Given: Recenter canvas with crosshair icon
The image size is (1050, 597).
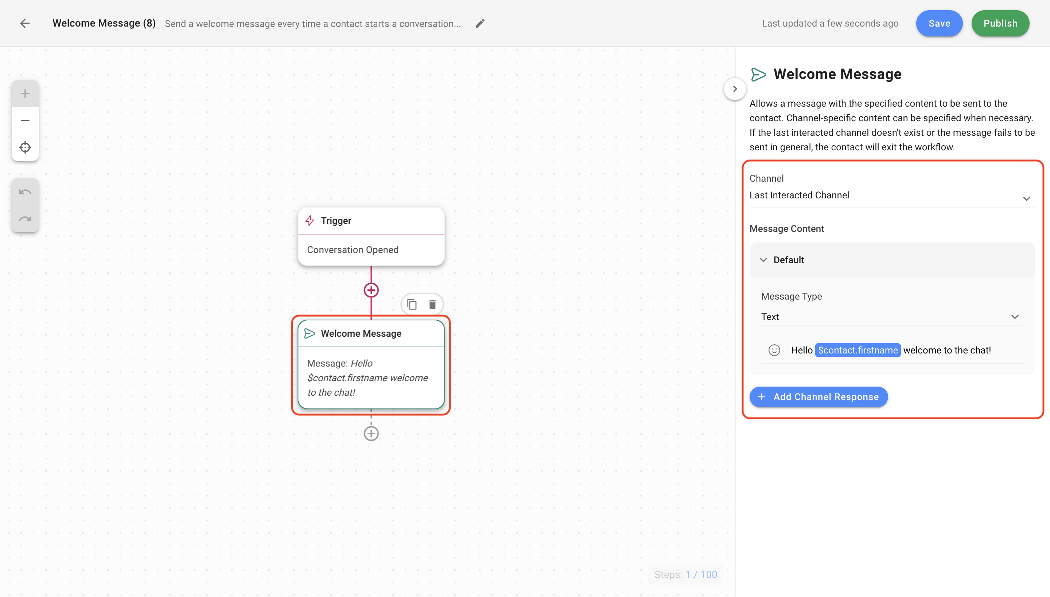Looking at the screenshot, I should [x=25, y=147].
